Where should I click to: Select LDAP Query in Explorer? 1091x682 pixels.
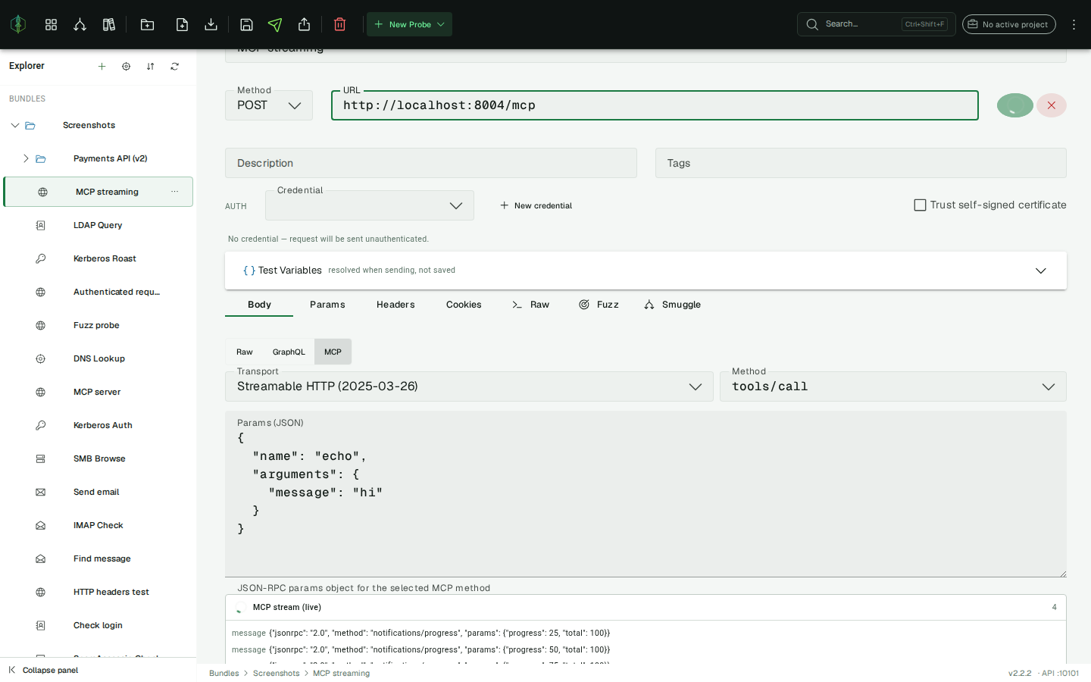98,225
